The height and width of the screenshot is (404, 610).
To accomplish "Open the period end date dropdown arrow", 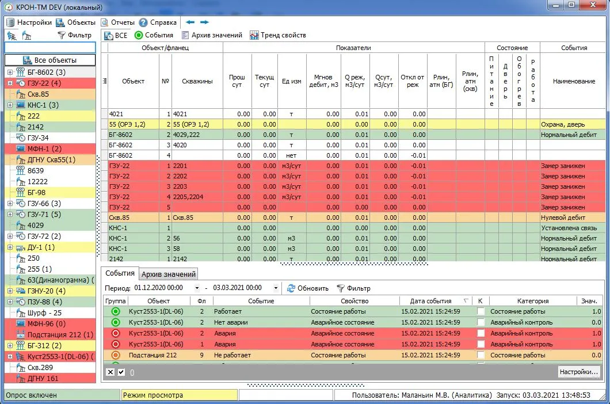I will coord(276,288).
